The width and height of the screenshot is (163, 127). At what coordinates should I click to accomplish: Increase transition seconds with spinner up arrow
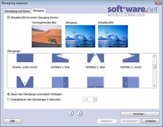(x=95, y=98)
